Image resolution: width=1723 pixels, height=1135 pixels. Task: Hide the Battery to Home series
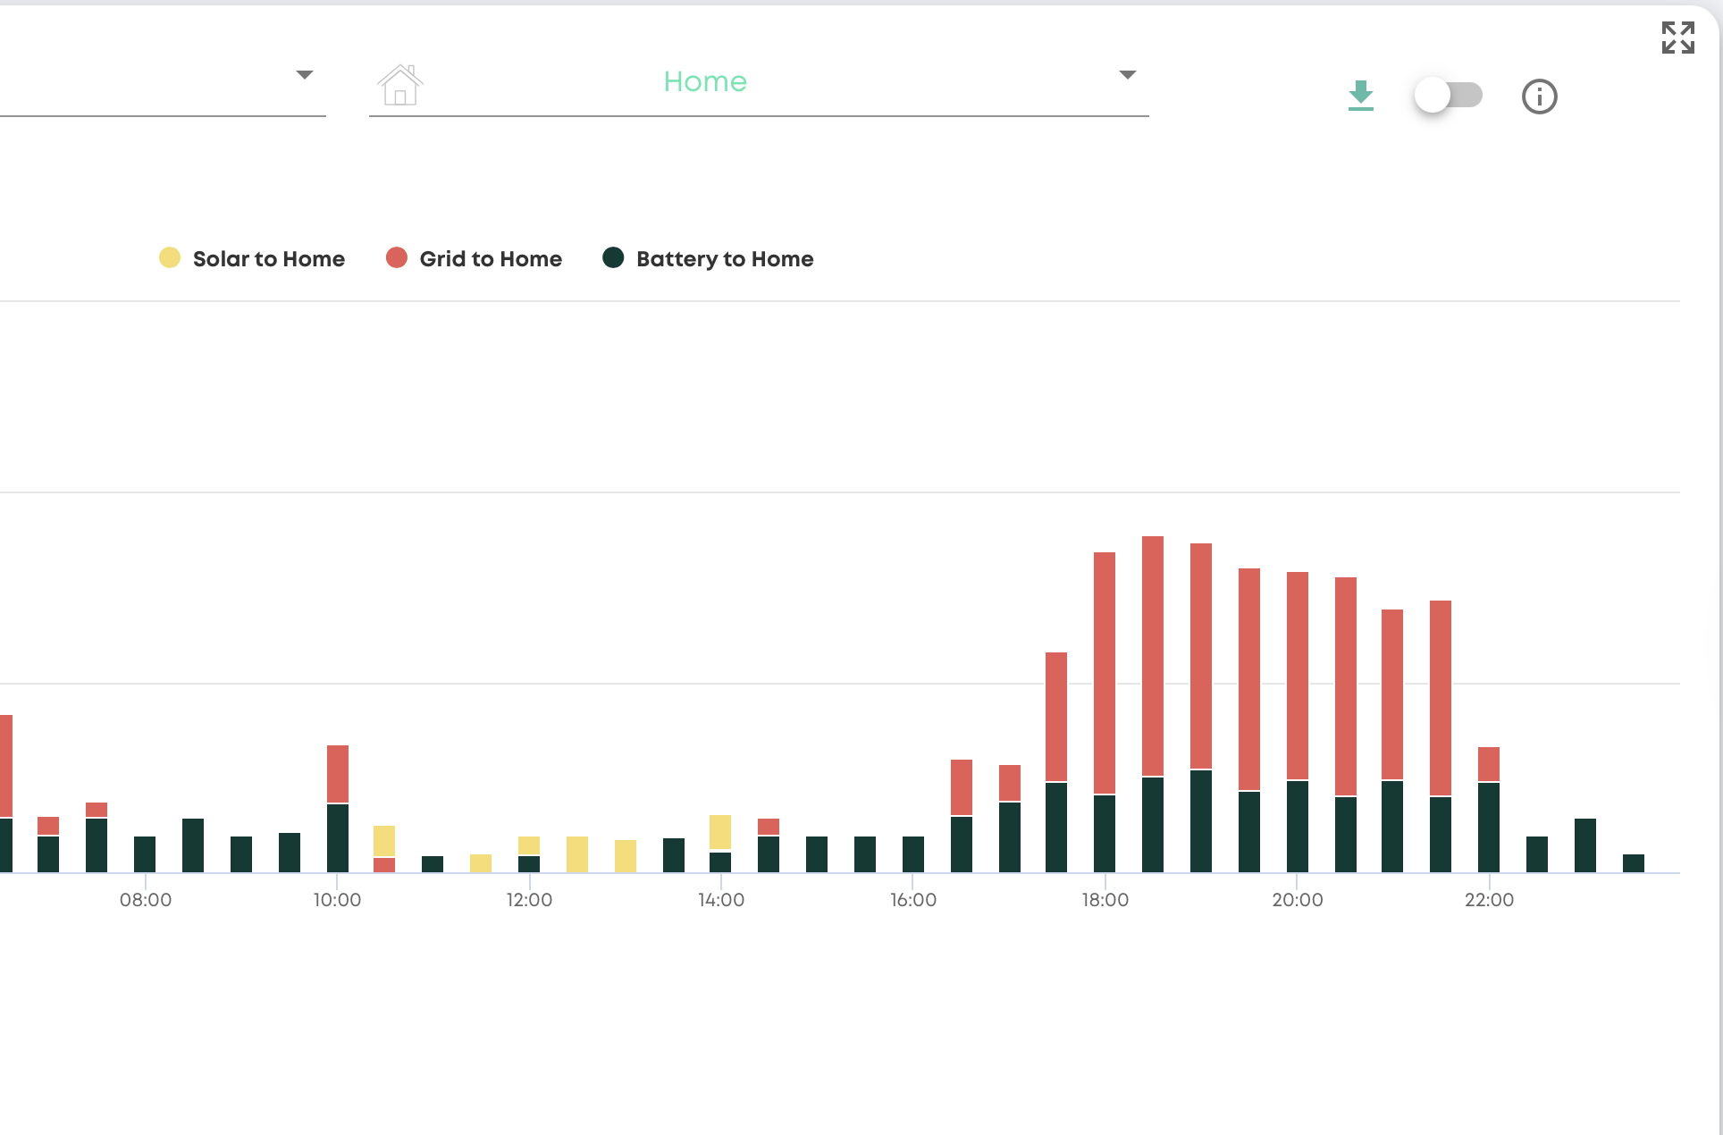(709, 258)
